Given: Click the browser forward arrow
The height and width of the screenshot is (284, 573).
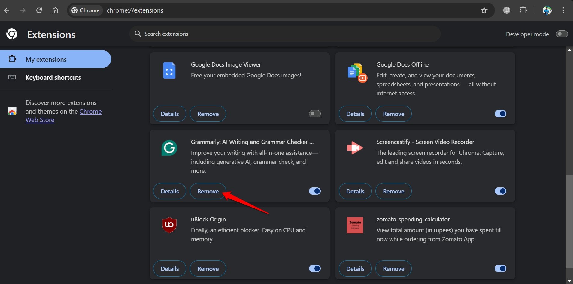Looking at the screenshot, I should coord(23,10).
